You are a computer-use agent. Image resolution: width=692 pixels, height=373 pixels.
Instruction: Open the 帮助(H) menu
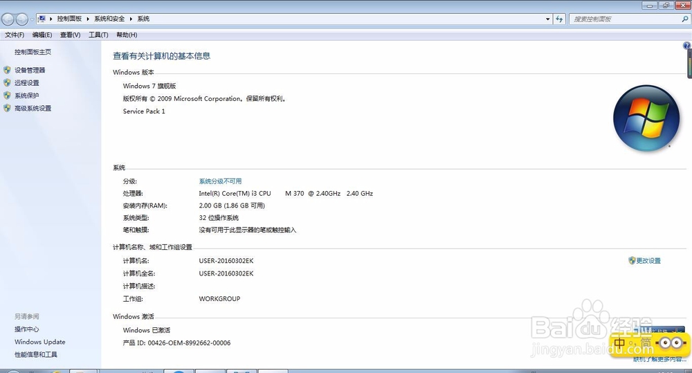pyautogui.click(x=127, y=35)
